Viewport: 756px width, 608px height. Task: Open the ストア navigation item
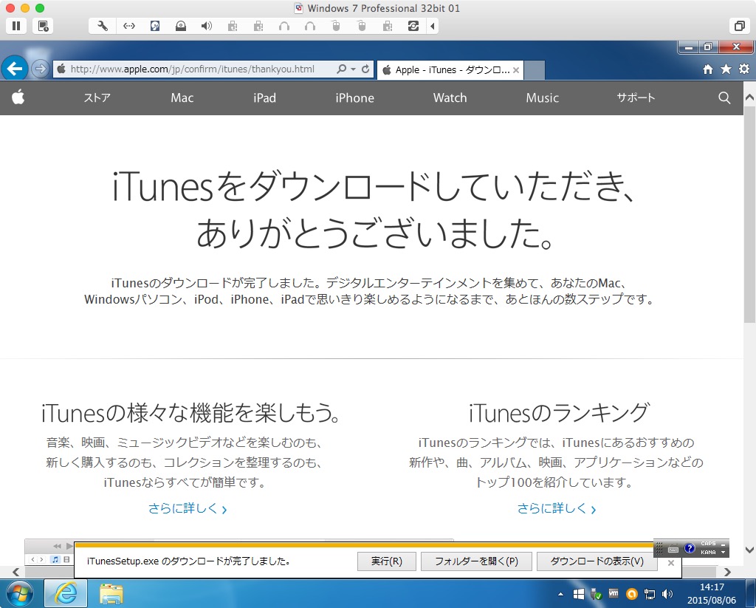tap(97, 98)
